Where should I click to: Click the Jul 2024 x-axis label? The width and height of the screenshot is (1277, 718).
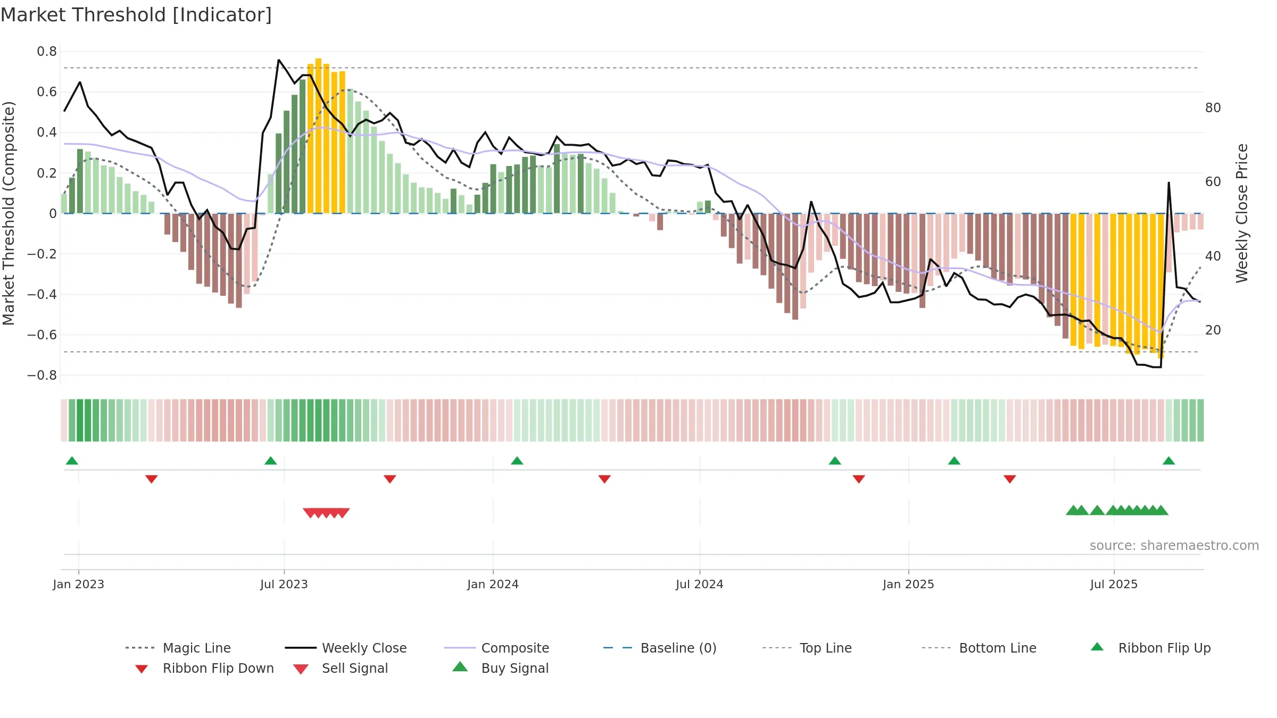point(699,584)
